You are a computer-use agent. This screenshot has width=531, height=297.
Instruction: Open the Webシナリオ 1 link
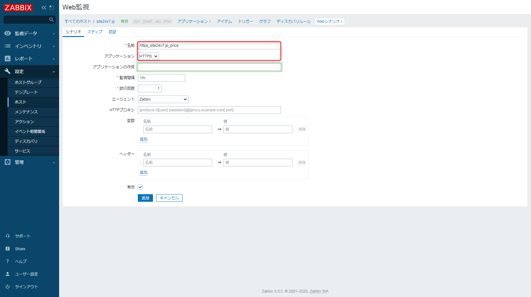(329, 22)
